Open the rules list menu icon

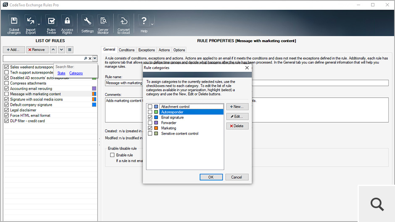[x=70, y=50]
